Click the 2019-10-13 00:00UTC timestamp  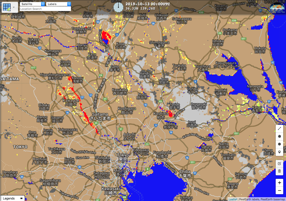tap(144, 4)
